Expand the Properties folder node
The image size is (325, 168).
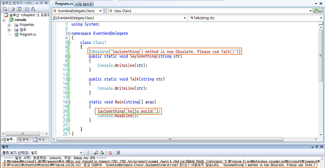click(9, 25)
